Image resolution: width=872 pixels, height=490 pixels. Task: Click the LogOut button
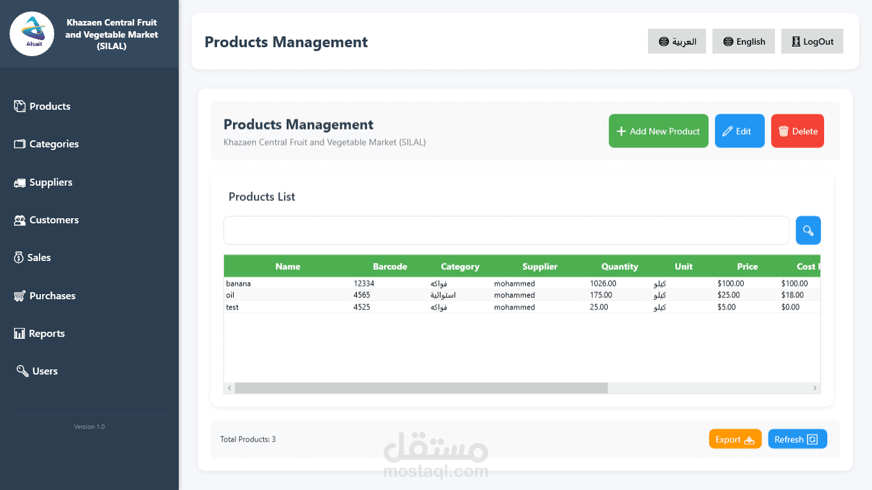[x=812, y=41]
